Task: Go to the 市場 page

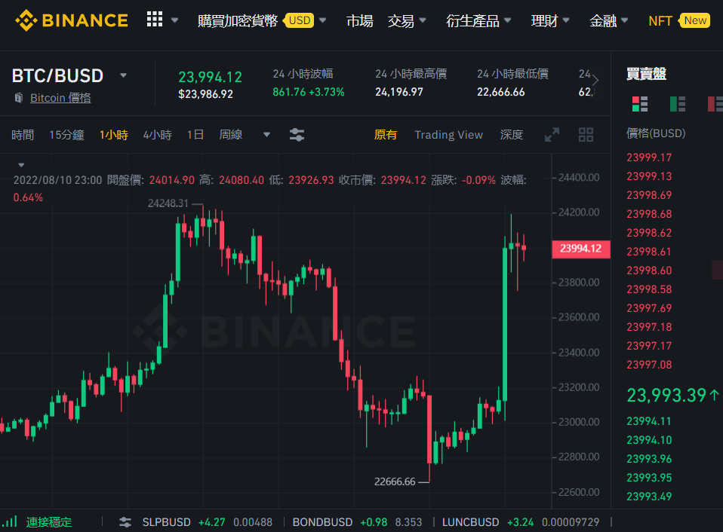Action: (x=360, y=20)
